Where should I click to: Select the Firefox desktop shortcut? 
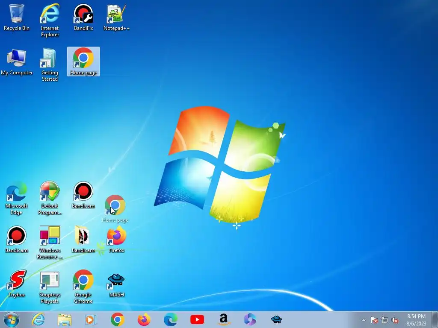click(116, 239)
